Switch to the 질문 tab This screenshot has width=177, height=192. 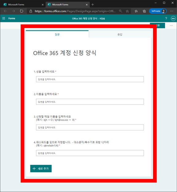tap(57, 34)
